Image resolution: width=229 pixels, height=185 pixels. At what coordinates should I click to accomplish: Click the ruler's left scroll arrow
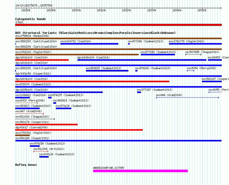(16, 8)
